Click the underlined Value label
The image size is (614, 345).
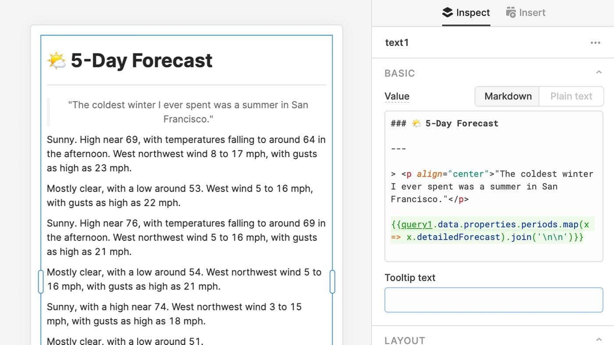click(x=397, y=96)
